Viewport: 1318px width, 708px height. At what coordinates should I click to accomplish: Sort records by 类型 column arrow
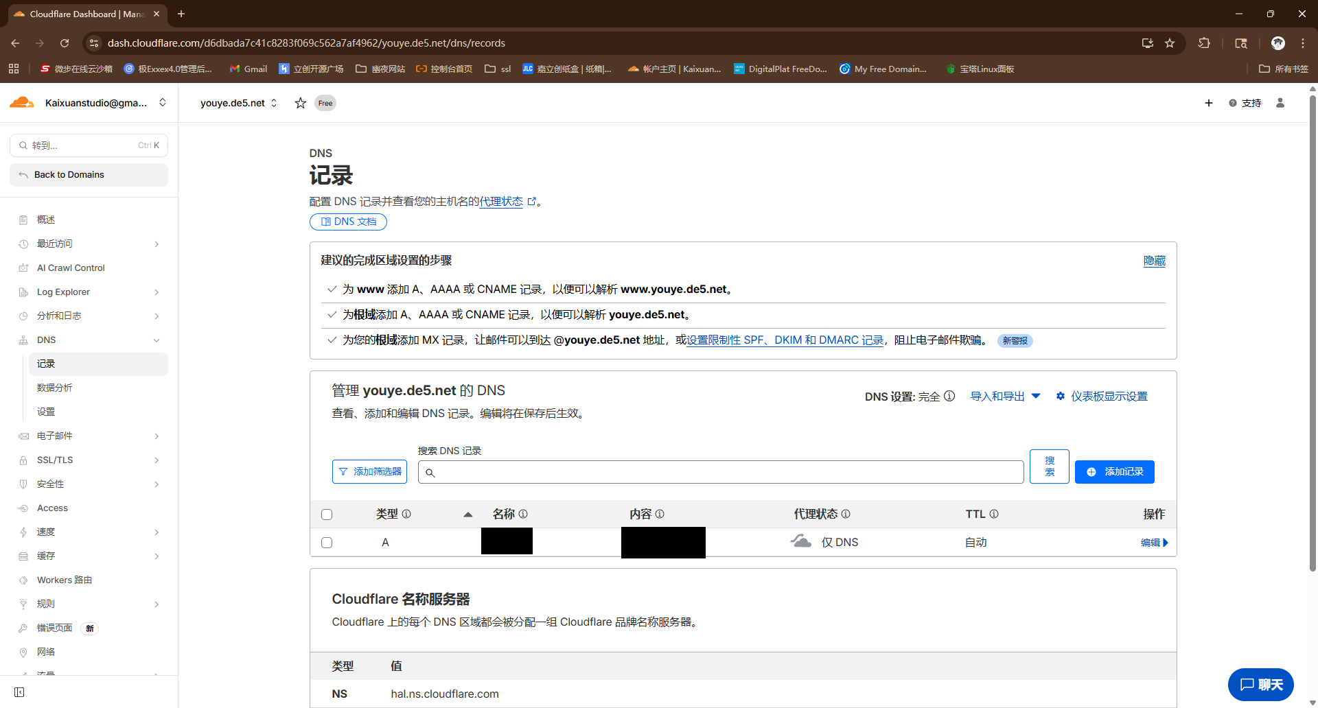pos(467,515)
